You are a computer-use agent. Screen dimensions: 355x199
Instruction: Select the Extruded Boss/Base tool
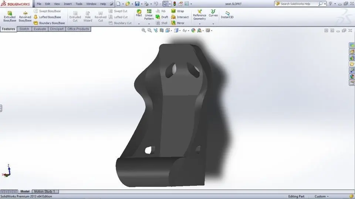click(10, 17)
